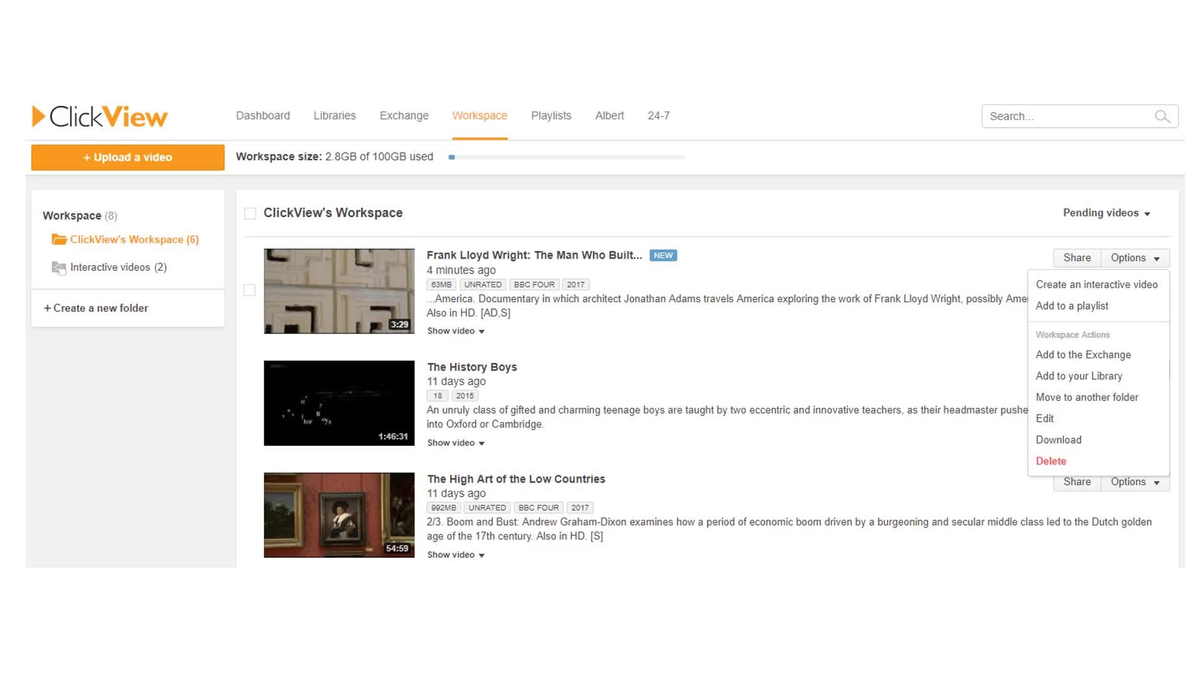Click the '4 minutes ago' timestamp
The height and width of the screenshot is (676, 1202).
(x=461, y=270)
